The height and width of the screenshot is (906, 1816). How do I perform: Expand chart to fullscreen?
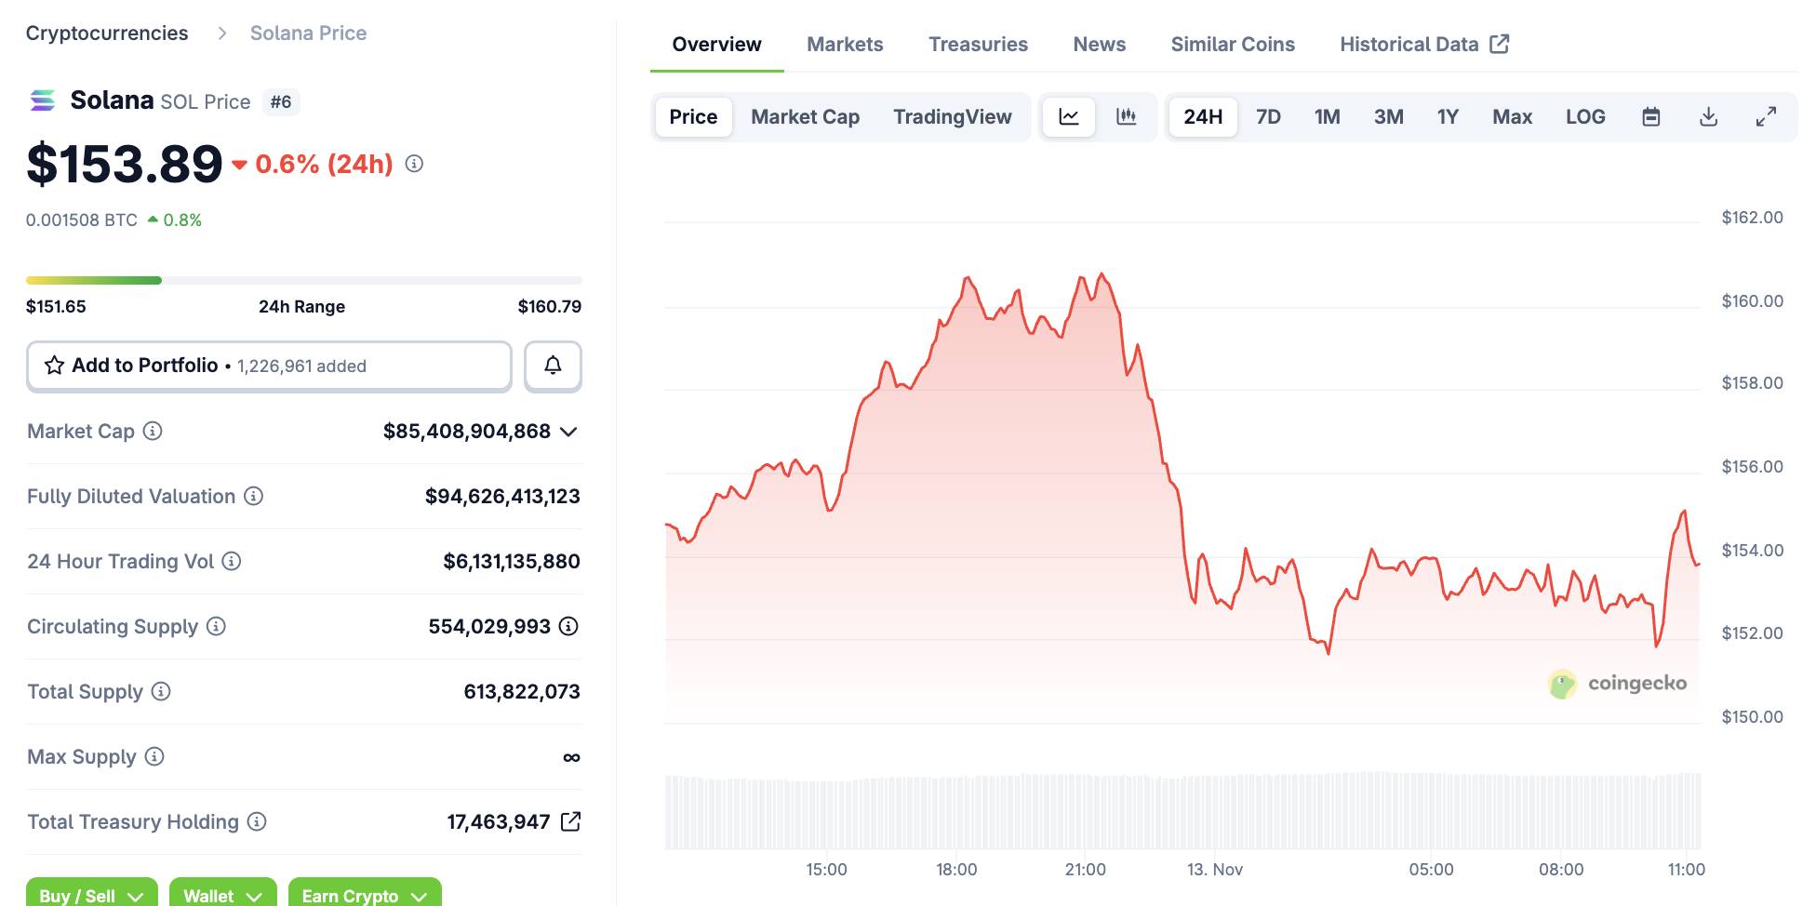[1766, 117]
